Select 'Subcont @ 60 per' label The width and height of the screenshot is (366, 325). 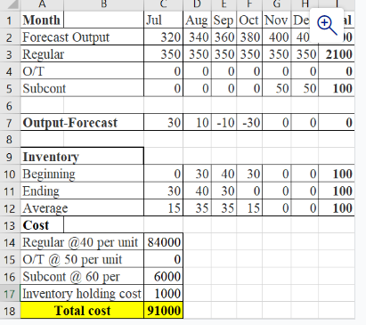pos(82,276)
